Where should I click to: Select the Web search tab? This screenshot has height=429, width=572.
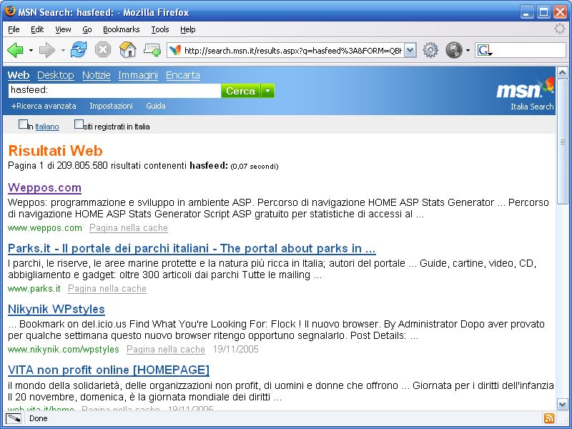pyautogui.click(x=19, y=75)
